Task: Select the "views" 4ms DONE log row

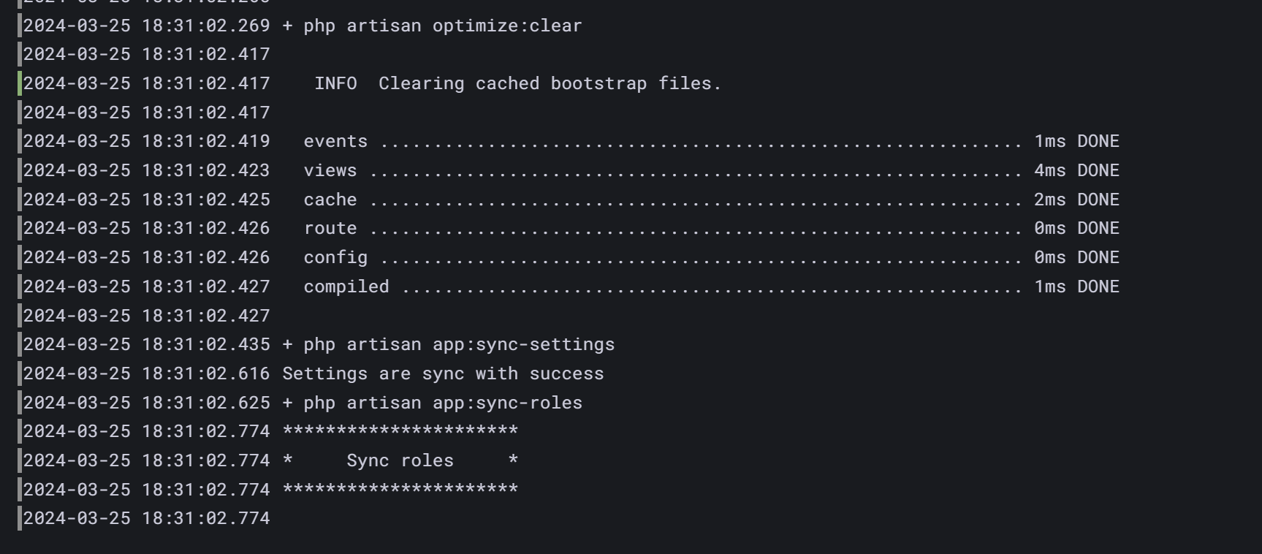Action: click(x=710, y=171)
